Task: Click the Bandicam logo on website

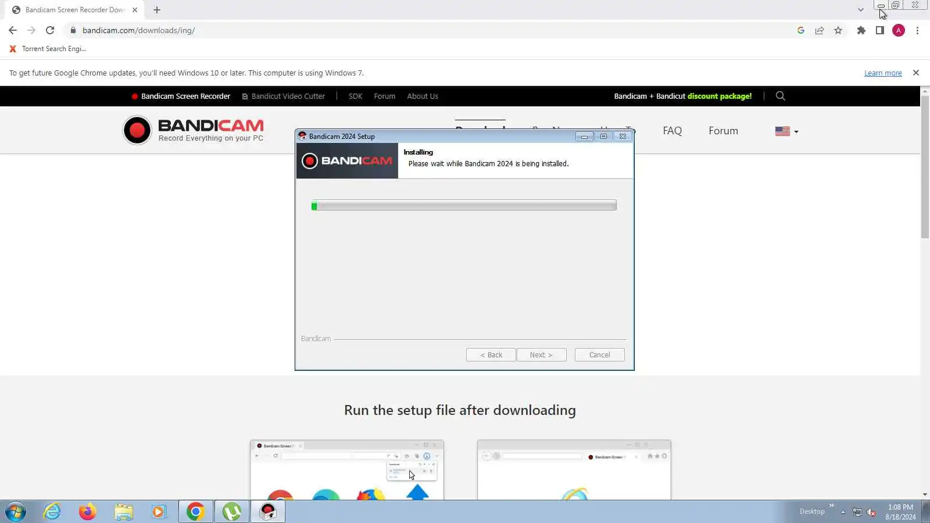Action: point(193,130)
